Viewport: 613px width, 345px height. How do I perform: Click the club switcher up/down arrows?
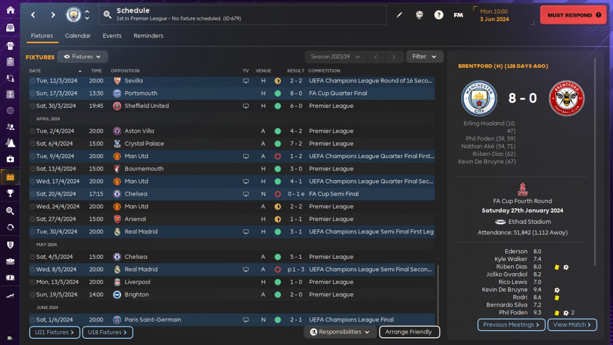(x=87, y=15)
